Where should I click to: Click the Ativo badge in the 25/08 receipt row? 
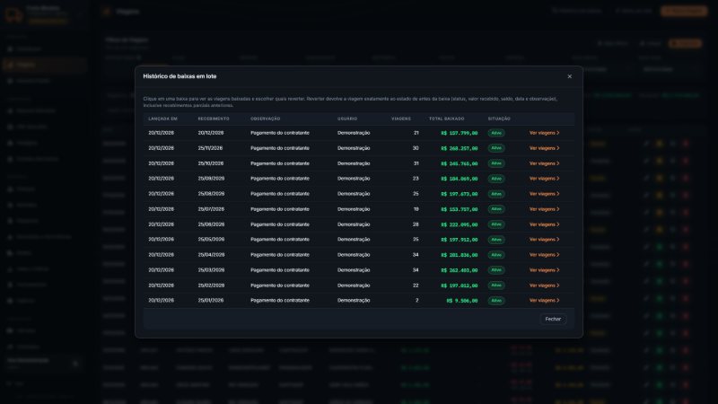click(496, 194)
